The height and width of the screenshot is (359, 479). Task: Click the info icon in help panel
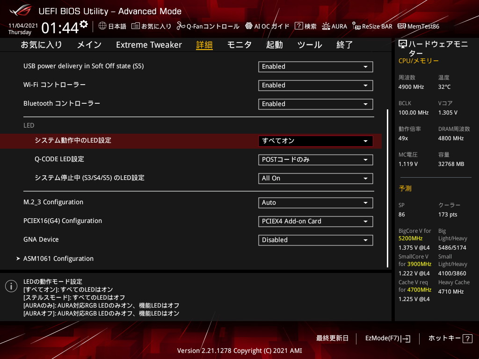(x=11, y=287)
